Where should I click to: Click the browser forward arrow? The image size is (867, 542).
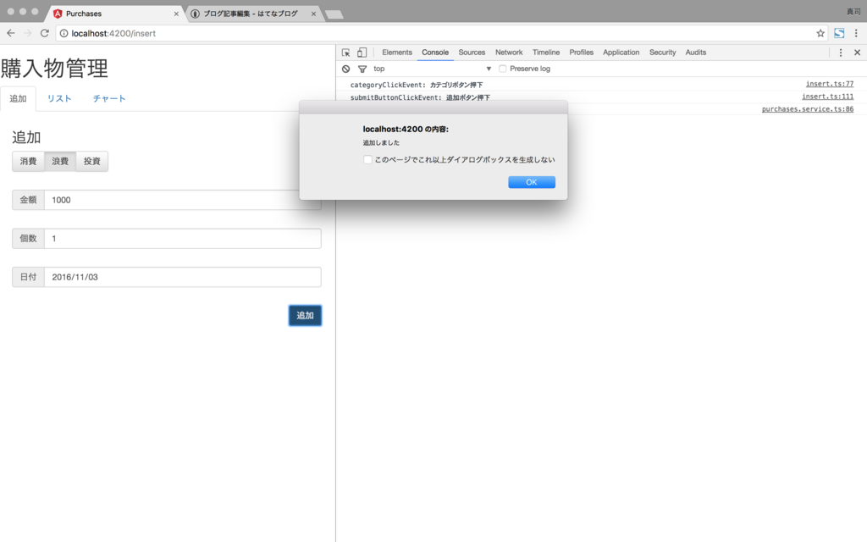click(28, 33)
